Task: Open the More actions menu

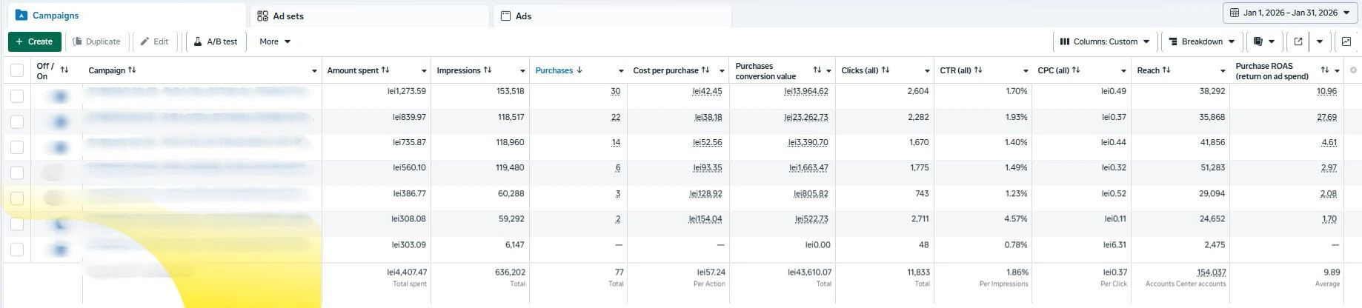Action: tap(275, 41)
